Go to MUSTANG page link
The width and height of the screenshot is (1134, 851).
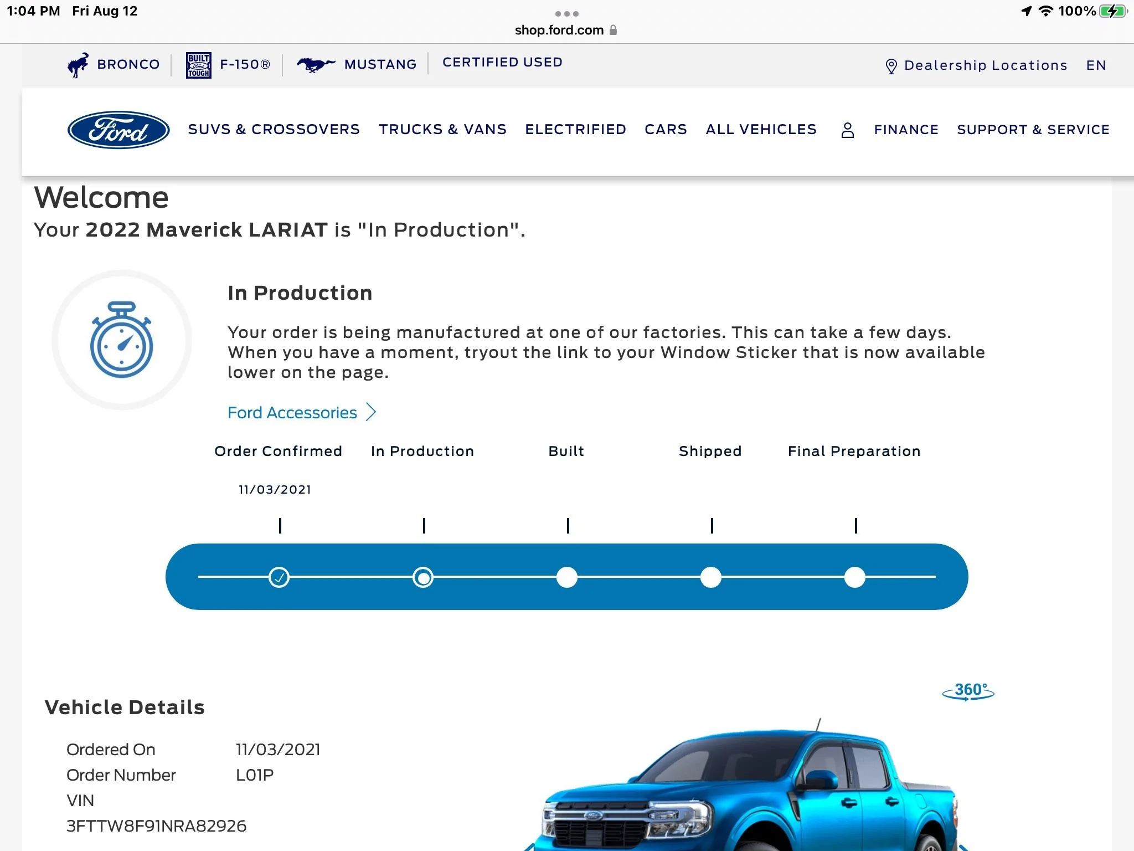pos(380,65)
